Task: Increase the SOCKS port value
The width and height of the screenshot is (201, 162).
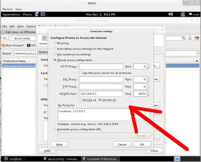Action: (x=148, y=92)
